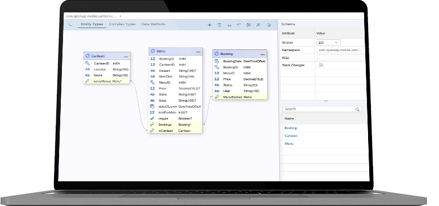The width and height of the screenshot is (439, 206).
Task: Click the trash delete icon
Action: [x=219, y=25]
